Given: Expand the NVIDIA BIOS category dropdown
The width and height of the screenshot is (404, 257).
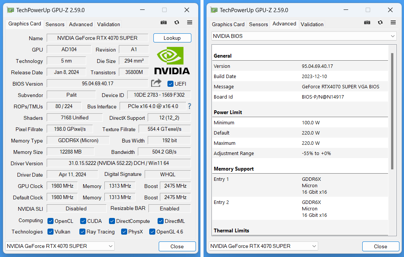Looking at the screenshot, I should point(304,36).
